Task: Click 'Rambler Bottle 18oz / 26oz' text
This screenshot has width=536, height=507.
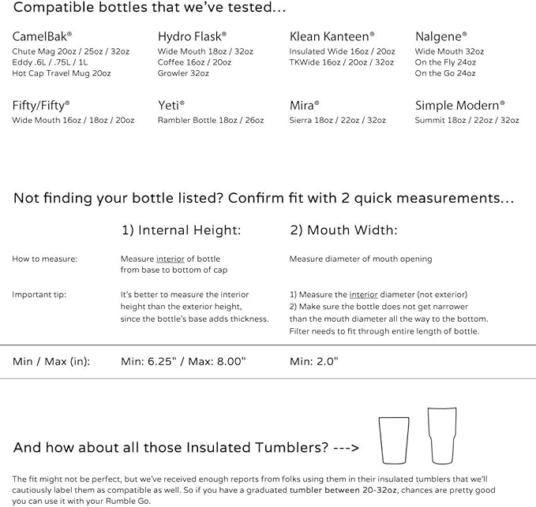Action: (x=211, y=120)
